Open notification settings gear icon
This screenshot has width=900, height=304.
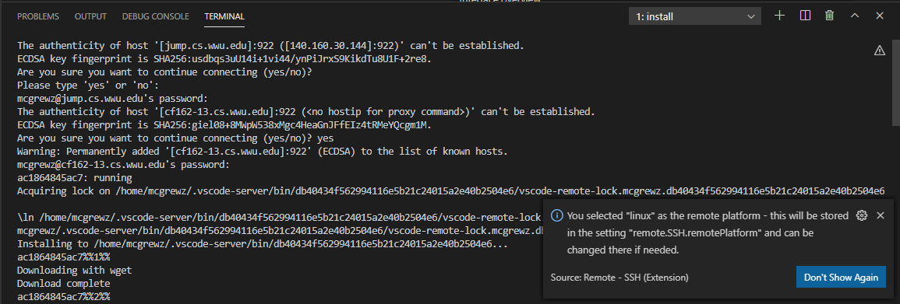[861, 215]
